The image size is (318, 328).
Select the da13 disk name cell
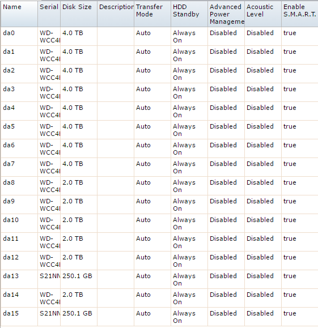click(x=19, y=279)
